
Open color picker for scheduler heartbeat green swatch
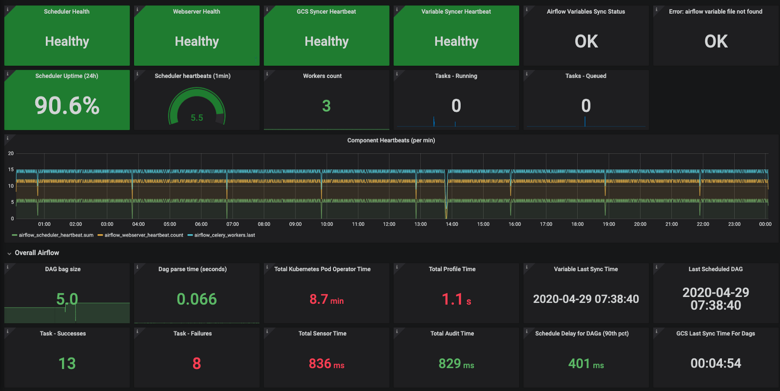point(15,235)
